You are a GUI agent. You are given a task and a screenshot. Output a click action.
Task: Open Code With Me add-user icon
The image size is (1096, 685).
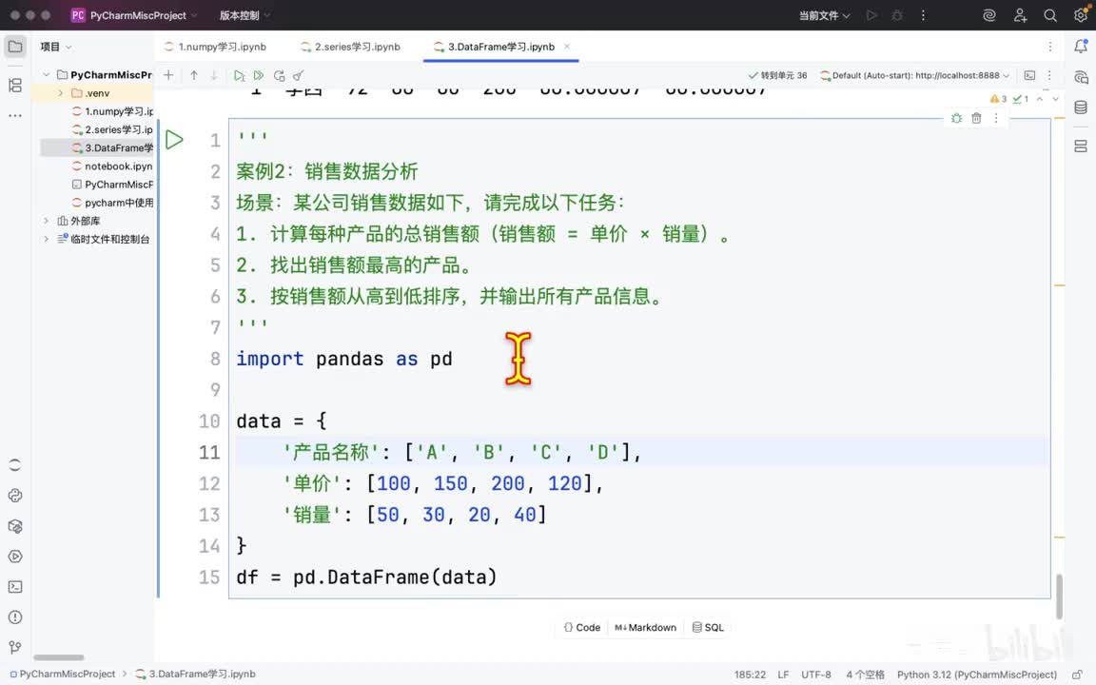[x=1020, y=15]
